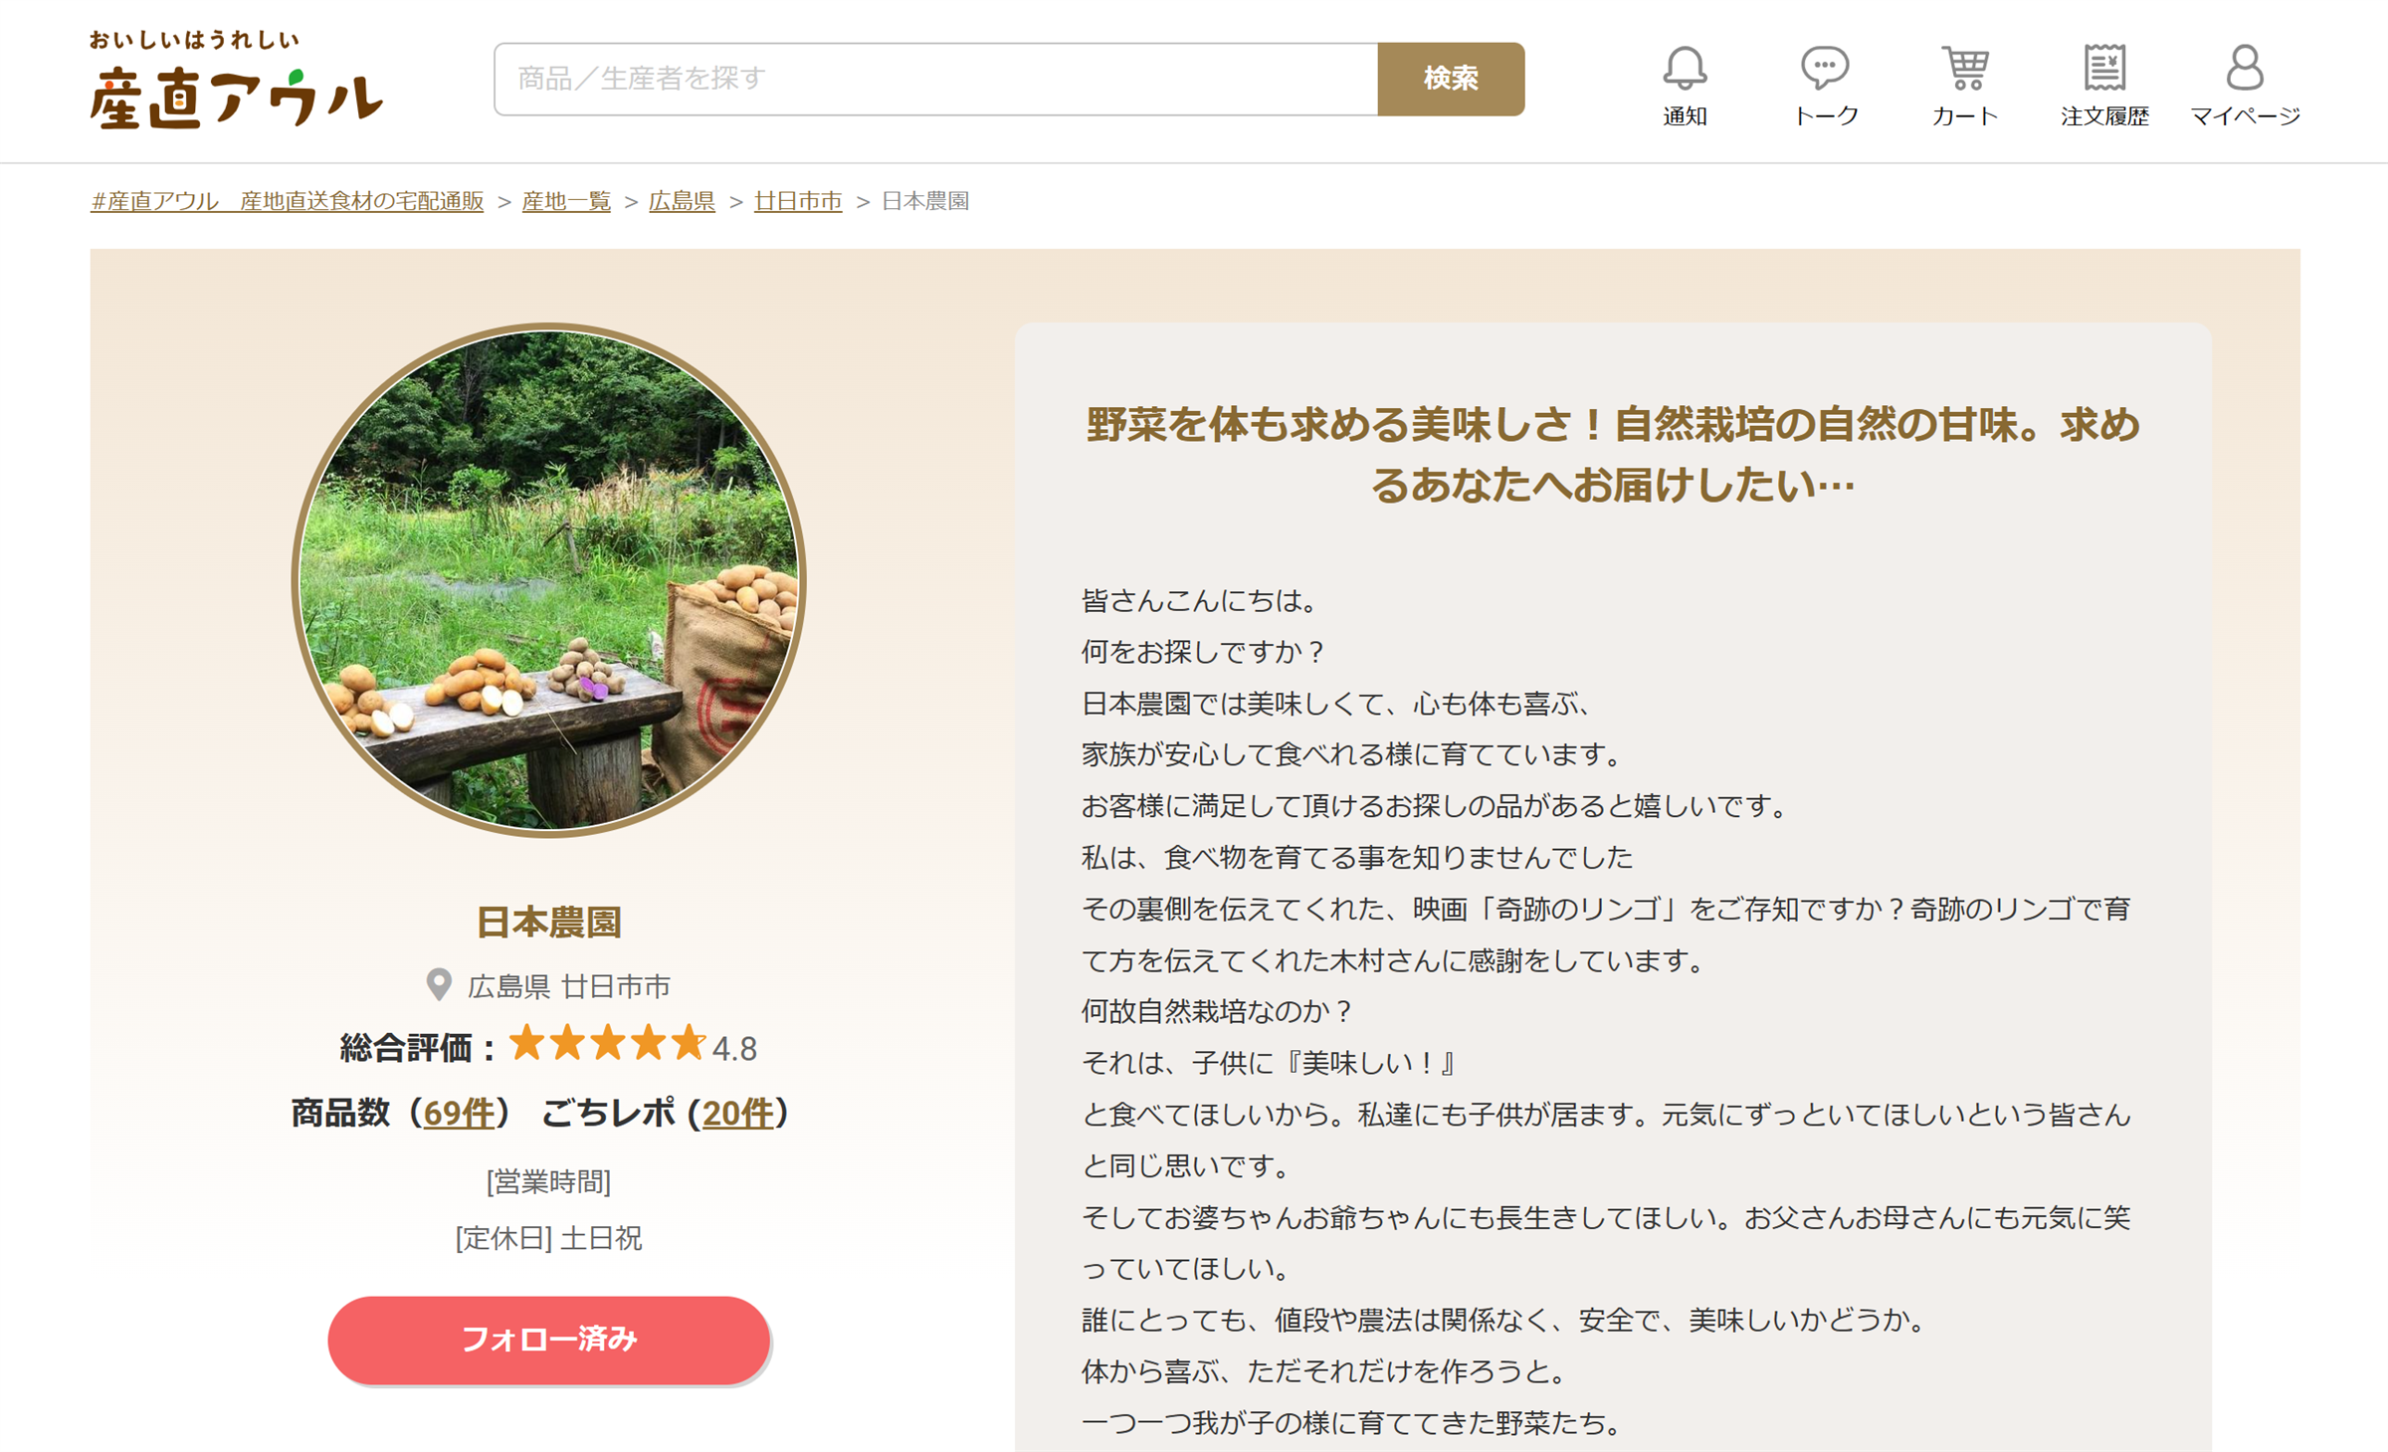Click the 検索 search button
This screenshot has width=2388, height=1452.
pyautogui.click(x=1451, y=79)
